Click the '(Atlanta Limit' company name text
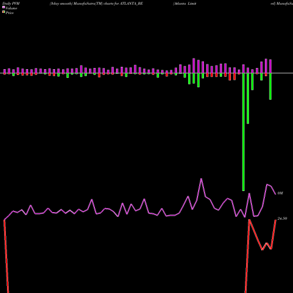The image size is (293, 293). click(x=185, y=4)
